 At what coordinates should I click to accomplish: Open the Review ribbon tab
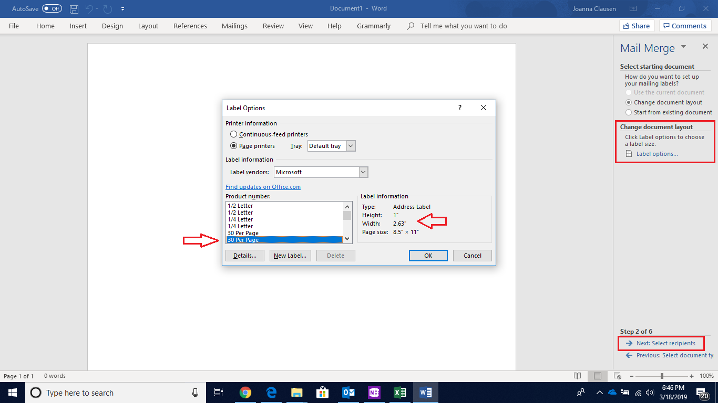(x=273, y=26)
